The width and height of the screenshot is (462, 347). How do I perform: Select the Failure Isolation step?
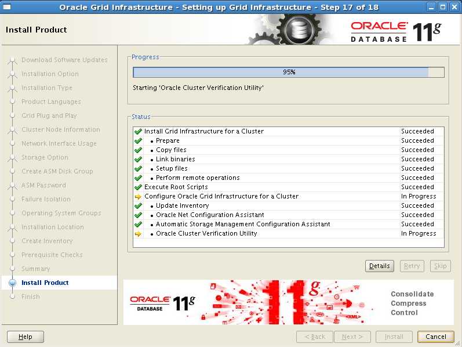click(46, 199)
